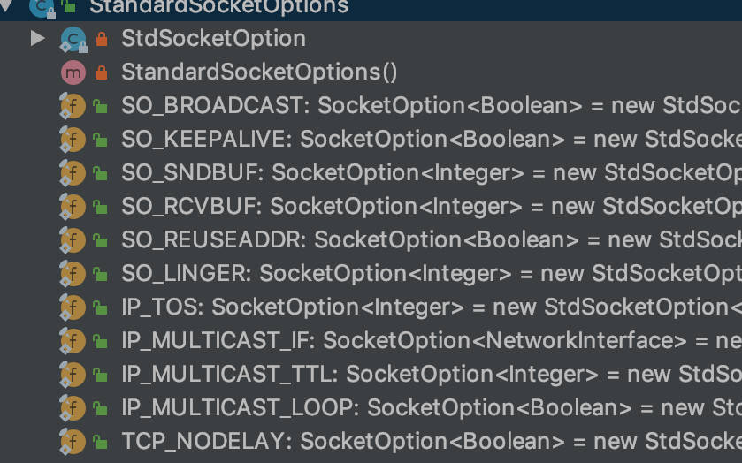Collapse the StandardSocketOptions root node

point(5,5)
